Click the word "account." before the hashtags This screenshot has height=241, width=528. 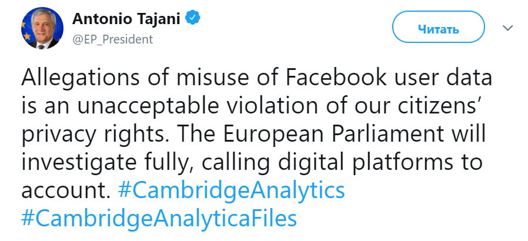pos(66,190)
